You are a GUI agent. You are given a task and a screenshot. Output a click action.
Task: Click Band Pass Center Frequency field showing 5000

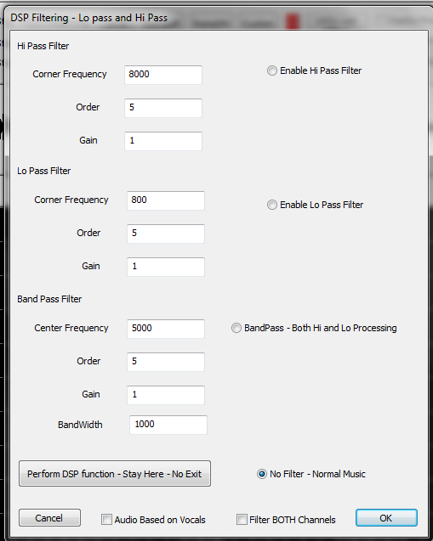click(x=166, y=329)
